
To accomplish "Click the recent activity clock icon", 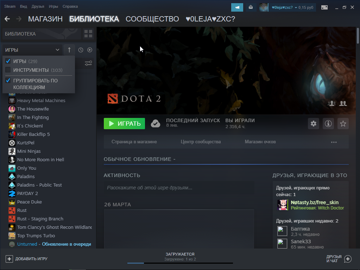I will pos(81,50).
